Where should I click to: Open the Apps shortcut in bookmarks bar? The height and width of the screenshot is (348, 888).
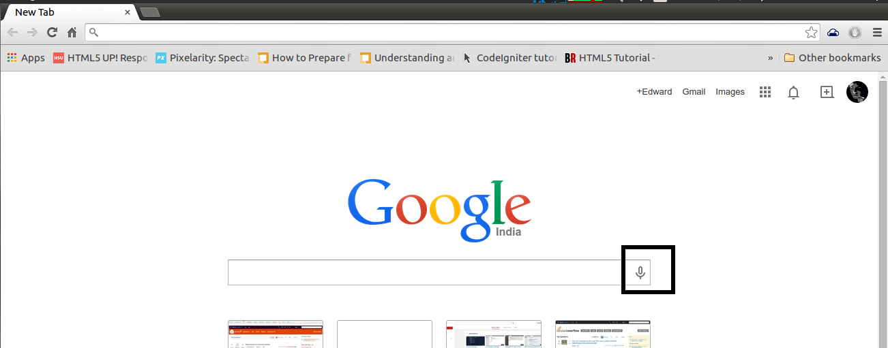(x=26, y=58)
